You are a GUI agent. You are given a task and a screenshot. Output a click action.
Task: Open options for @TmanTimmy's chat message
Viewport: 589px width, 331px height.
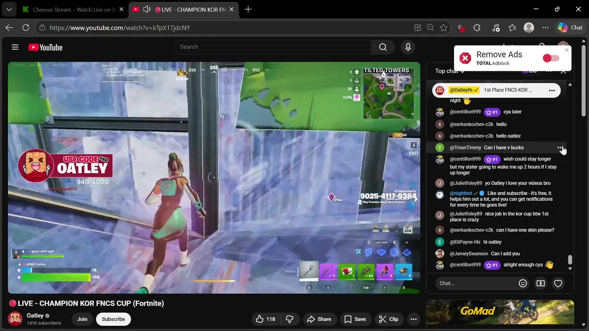(560, 148)
